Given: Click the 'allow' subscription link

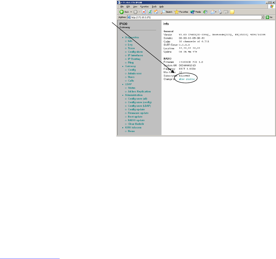Looking at the screenshot, I should pos(182,79).
